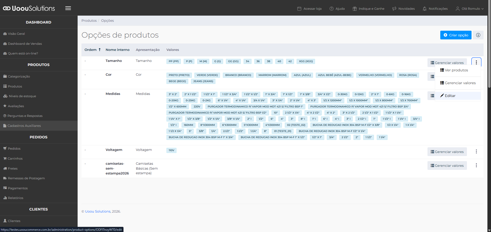Open the Uoou Solutions footer link

(98, 212)
